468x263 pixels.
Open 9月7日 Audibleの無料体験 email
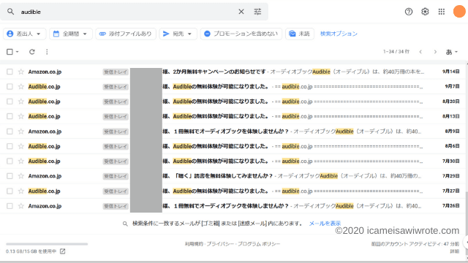pyautogui.click(x=221, y=86)
